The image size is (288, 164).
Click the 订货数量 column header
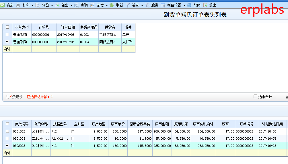click(99, 124)
